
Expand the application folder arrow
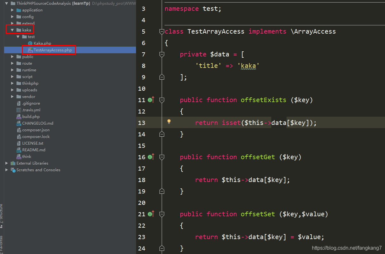pyautogui.click(x=12, y=10)
